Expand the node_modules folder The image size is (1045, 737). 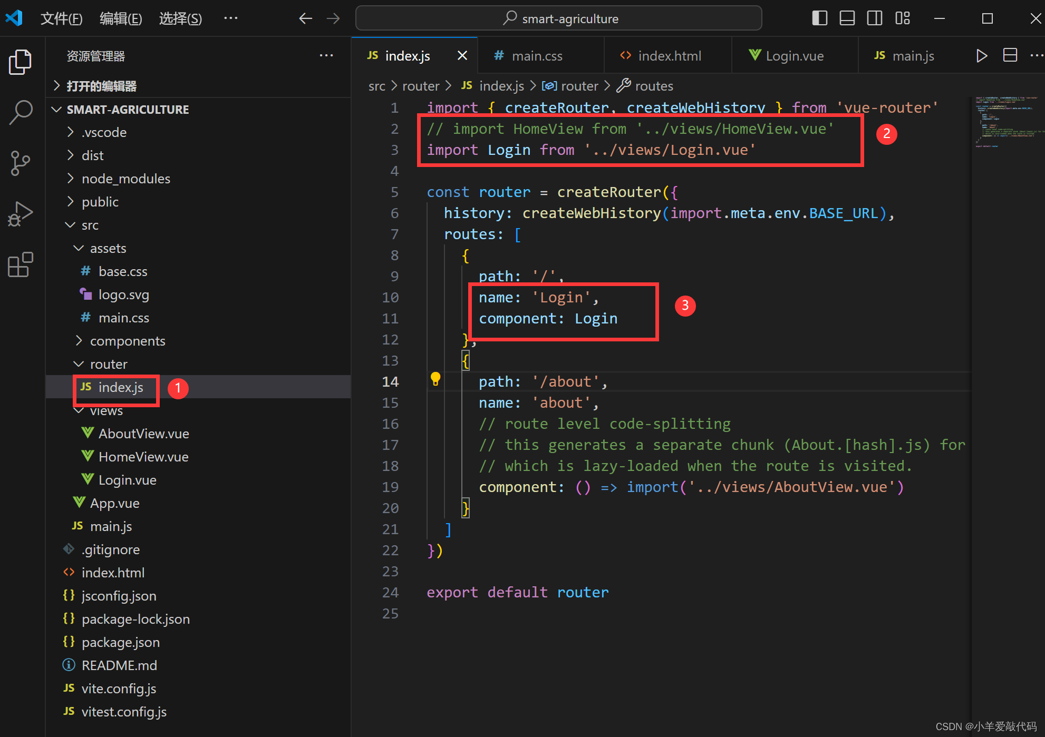tap(198, 179)
